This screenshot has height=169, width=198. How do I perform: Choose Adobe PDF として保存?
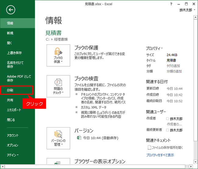[x=17, y=78]
